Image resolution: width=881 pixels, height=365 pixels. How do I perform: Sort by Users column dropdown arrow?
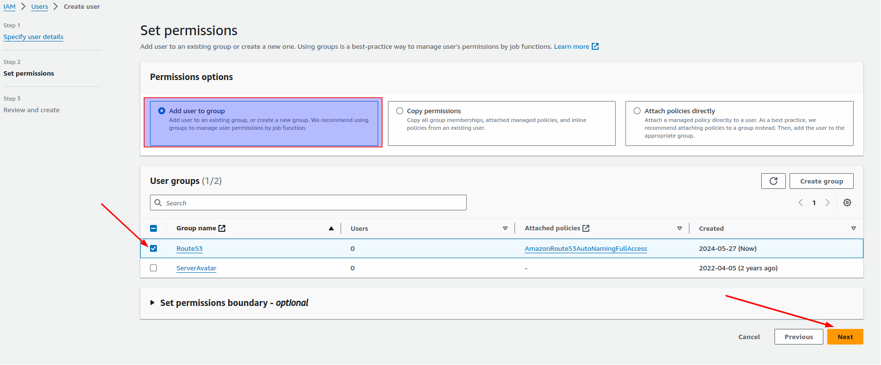505,228
